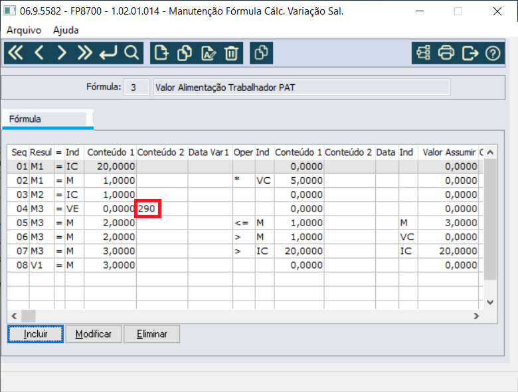Go to previous record arrow
Viewport: 518px width, 392px height.
(39, 53)
